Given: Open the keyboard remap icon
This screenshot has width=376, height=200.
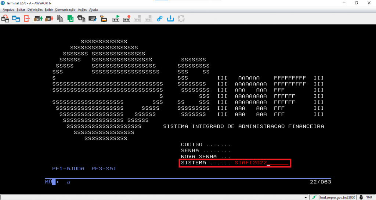Looking at the screenshot, I should 92,18.
